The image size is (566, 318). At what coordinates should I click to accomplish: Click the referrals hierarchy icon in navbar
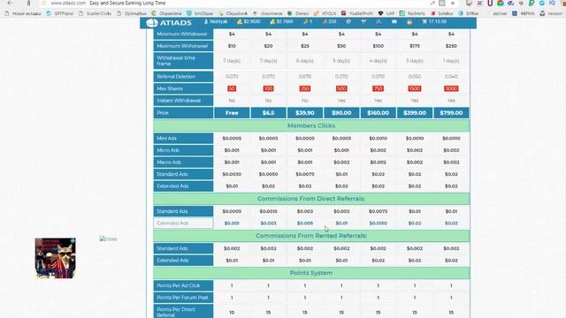(x=379, y=21)
